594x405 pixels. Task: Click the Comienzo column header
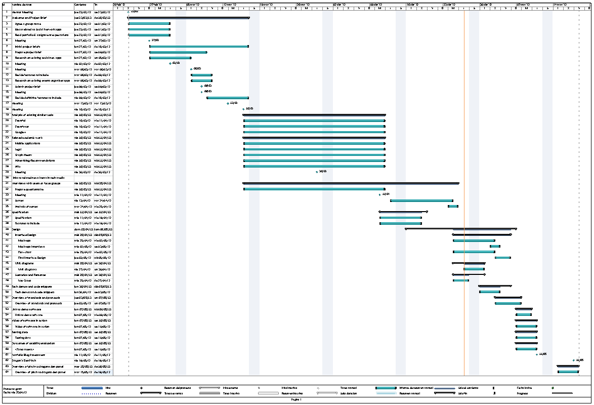(x=81, y=6)
